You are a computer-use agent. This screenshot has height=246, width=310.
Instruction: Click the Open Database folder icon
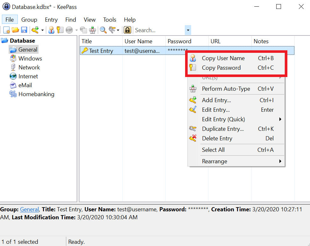pos(15,30)
